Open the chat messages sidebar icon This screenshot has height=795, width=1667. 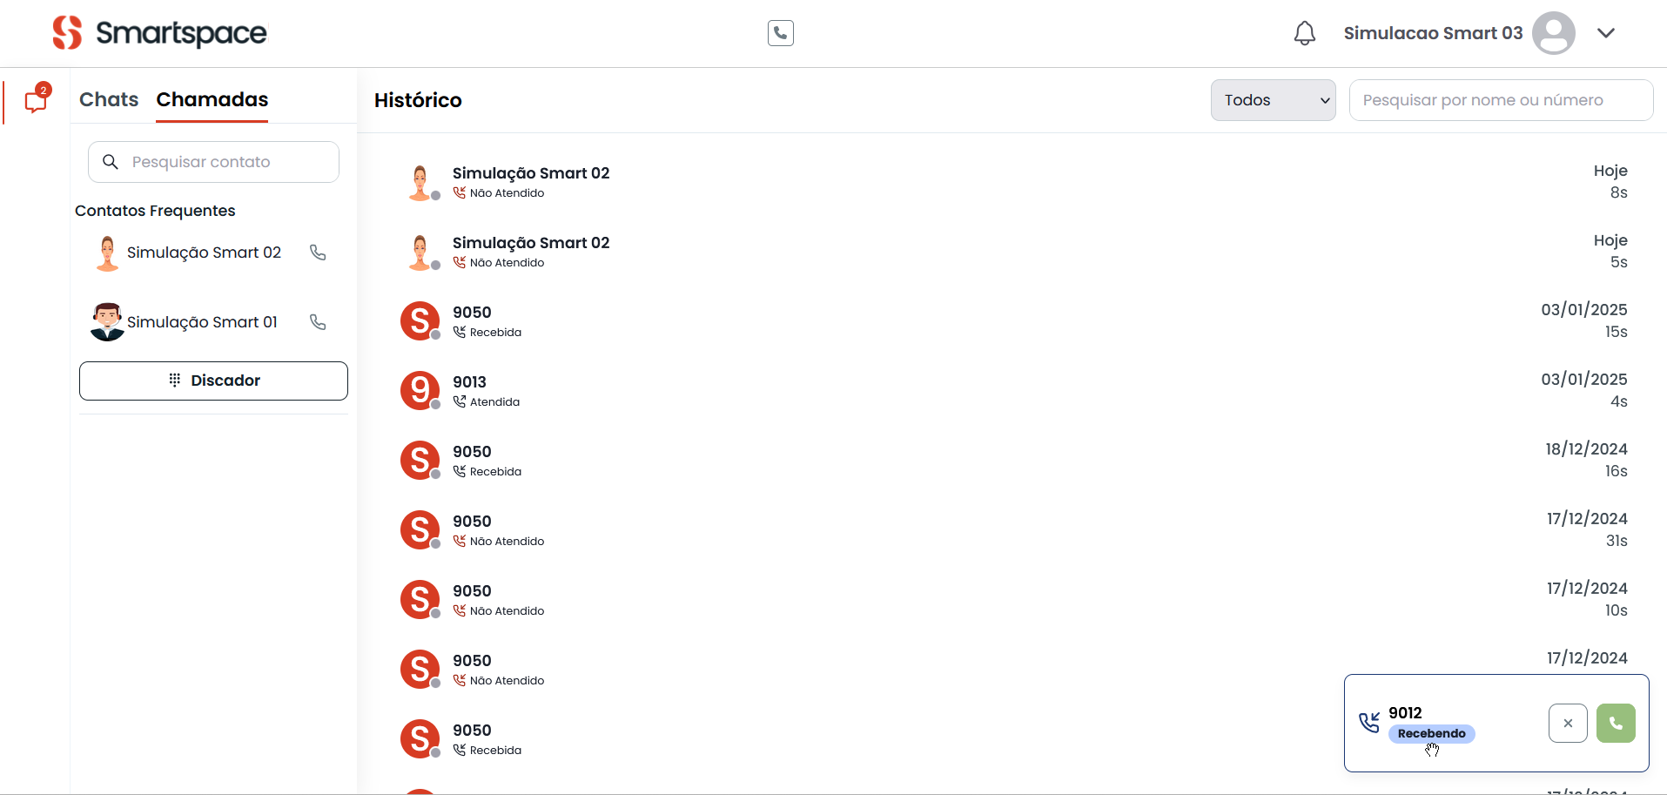pos(36,101)
